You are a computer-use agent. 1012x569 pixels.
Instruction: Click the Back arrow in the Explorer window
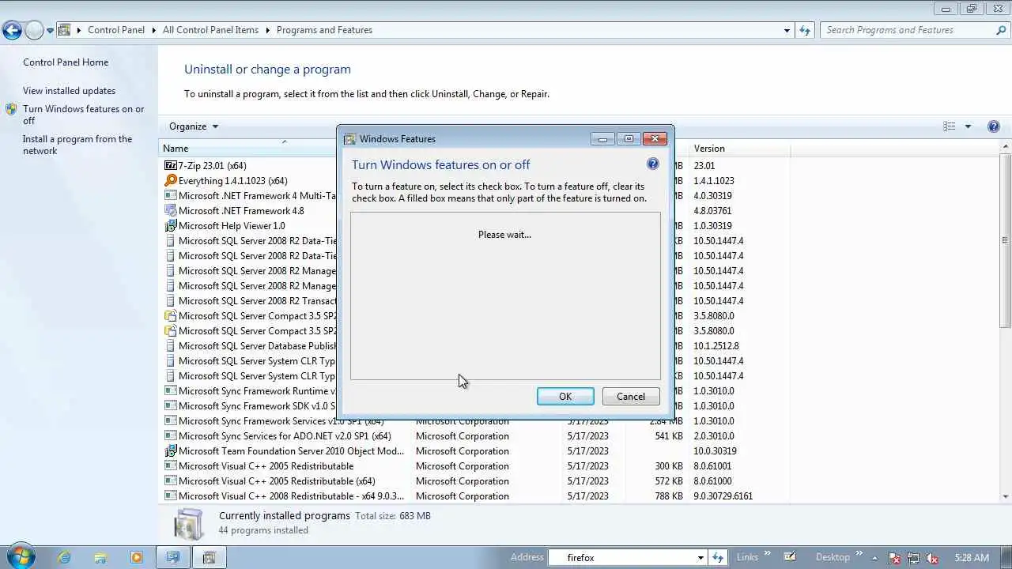tap(12, 31)
